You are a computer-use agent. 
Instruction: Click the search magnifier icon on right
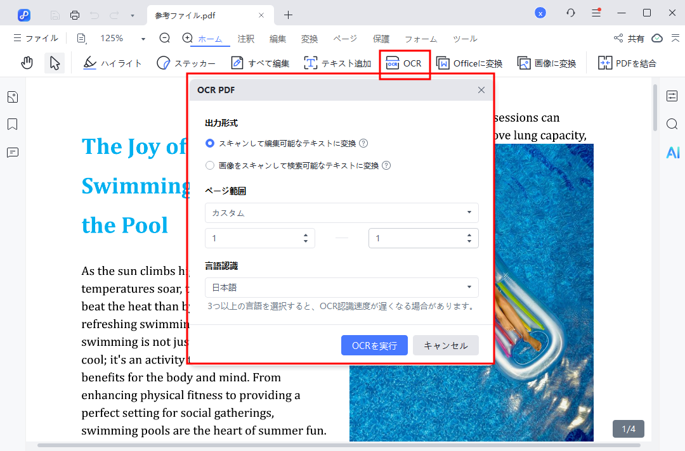point(672,124)
